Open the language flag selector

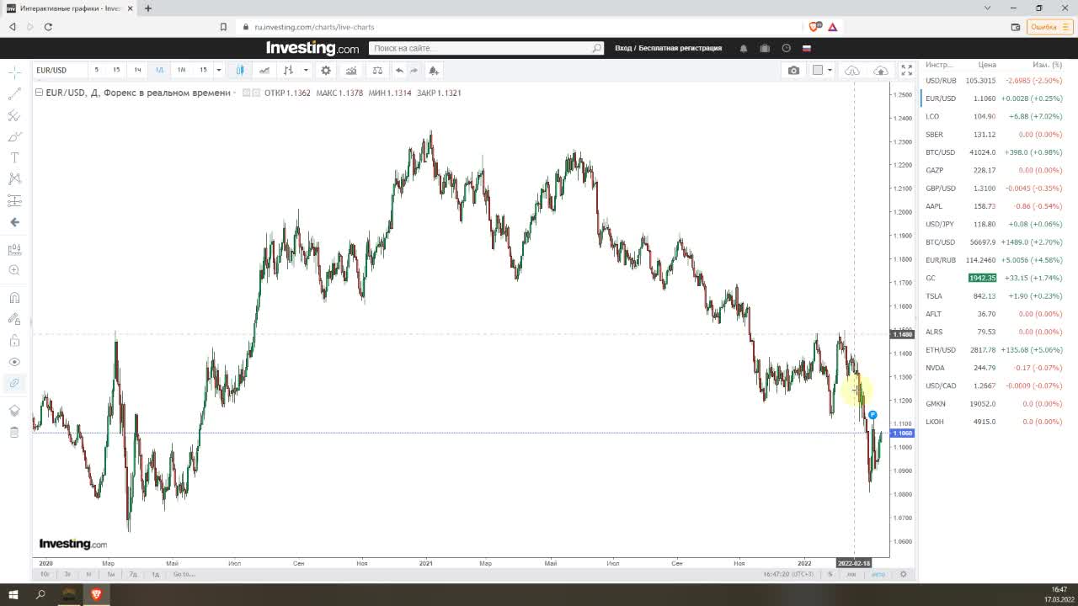click(806, 48)
